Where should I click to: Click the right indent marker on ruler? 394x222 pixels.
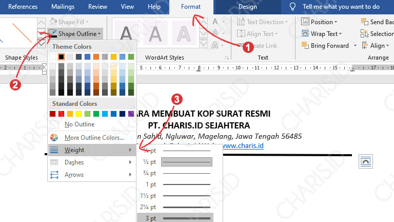(x=353, y=69)
